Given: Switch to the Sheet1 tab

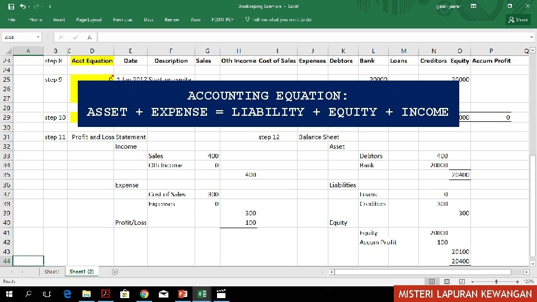Looking at the screenshot, I should (x=51, y=272).
